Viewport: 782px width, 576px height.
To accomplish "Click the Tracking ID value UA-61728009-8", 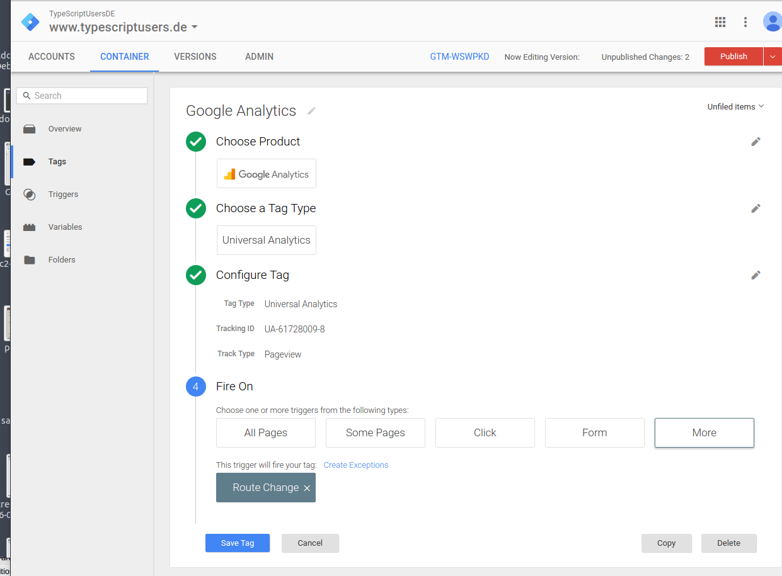I will (295, 329).
